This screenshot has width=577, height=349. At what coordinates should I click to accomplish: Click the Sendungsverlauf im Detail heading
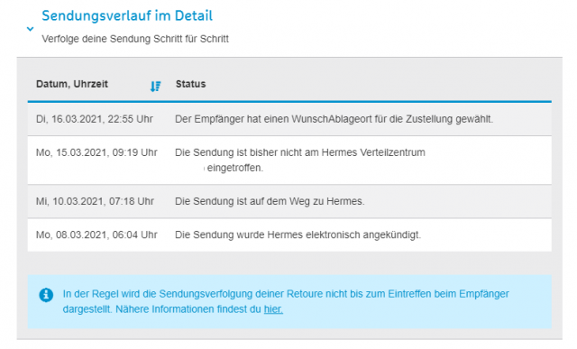(127, 15)
